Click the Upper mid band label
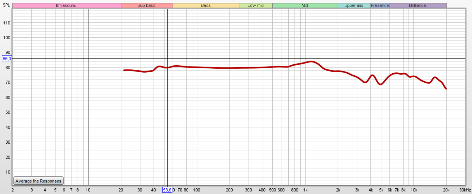The height and width of the screenshot is (194, 472). tap(354, 6)
